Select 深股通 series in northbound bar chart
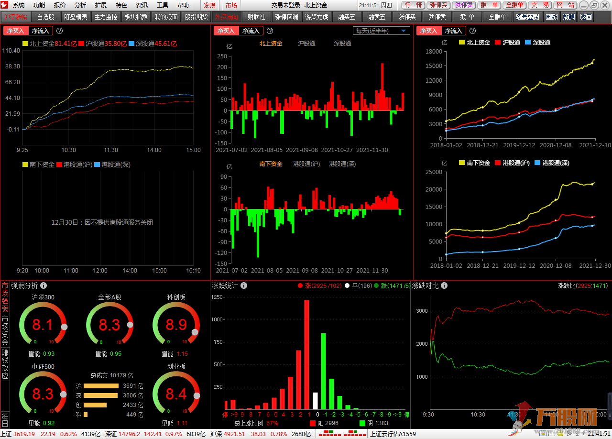This screenshot has height=439, width=612. 342,43
